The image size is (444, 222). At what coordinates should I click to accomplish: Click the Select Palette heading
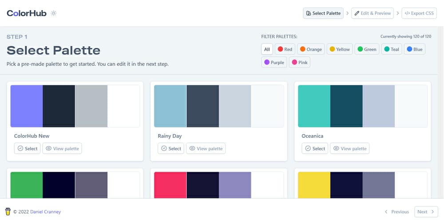54,51
